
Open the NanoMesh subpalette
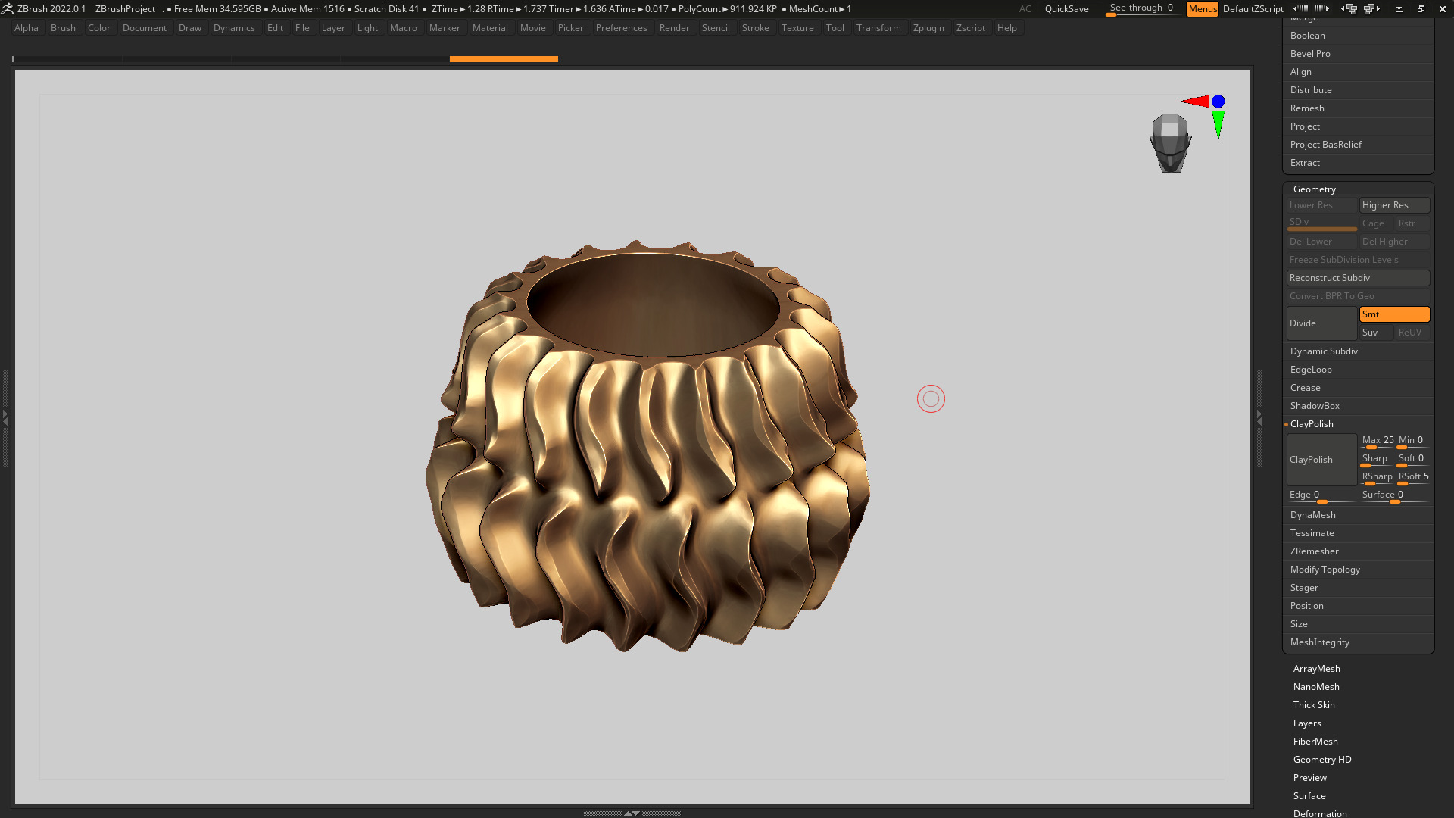click(x=1316, y=687)
